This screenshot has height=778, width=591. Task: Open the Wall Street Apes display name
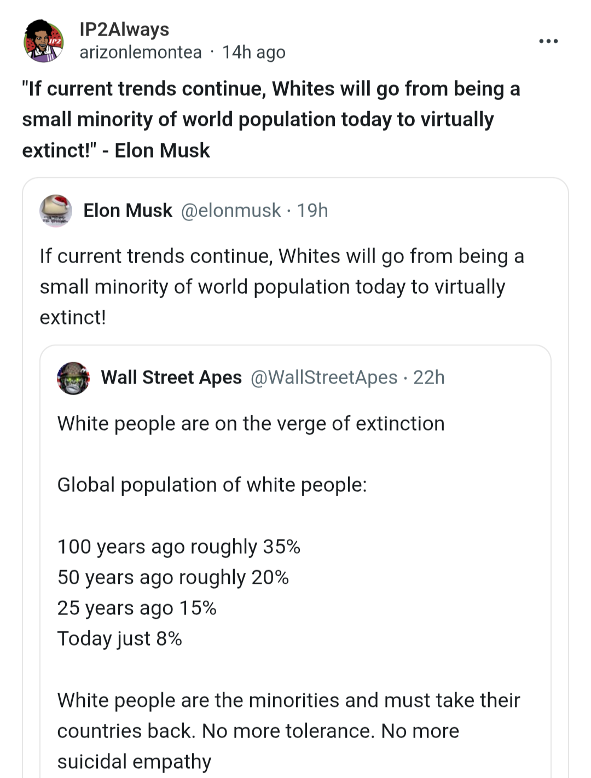[x=171, y=378]
